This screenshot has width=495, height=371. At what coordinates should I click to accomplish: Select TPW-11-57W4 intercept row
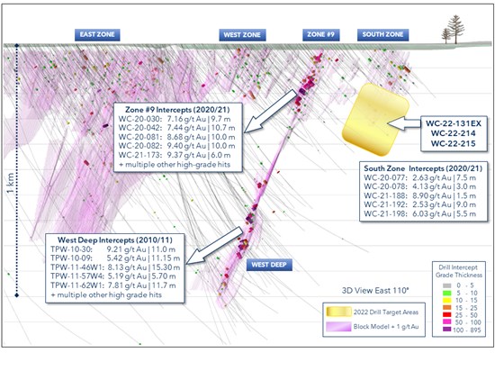[113, 276]
